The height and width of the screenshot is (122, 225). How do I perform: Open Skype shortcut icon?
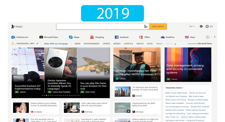tap(71, 37)
